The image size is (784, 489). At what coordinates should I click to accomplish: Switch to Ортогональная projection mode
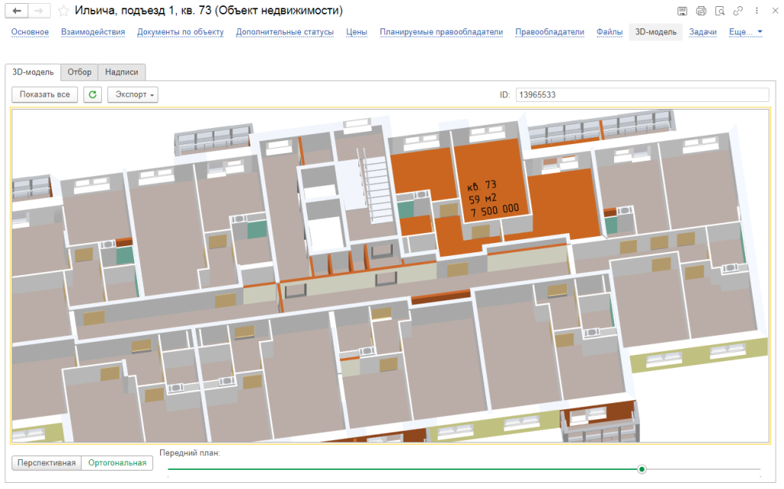pos(118,463)
